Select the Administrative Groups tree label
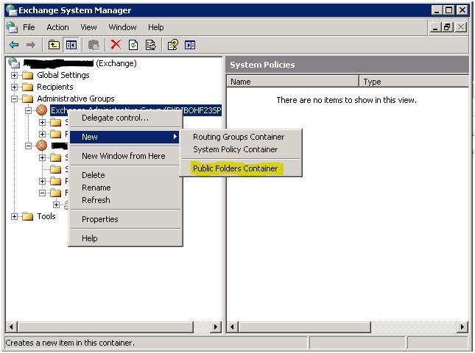Screen dimensions: 475x353 [x=76, y=99]
